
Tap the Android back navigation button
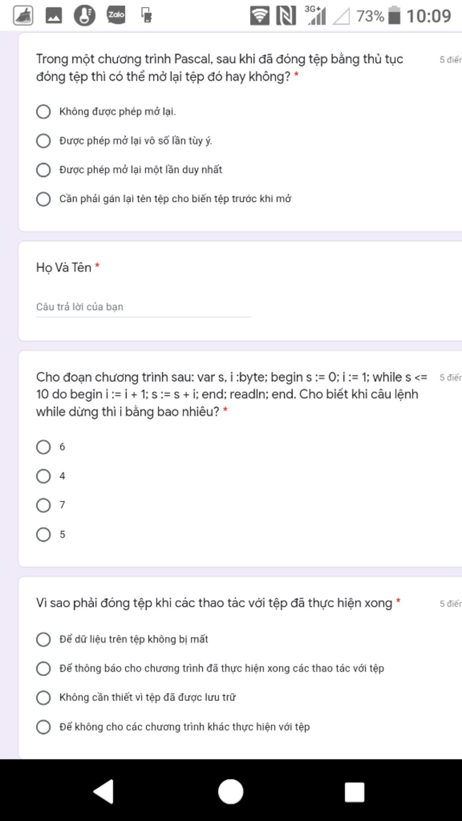coord(104,792)
